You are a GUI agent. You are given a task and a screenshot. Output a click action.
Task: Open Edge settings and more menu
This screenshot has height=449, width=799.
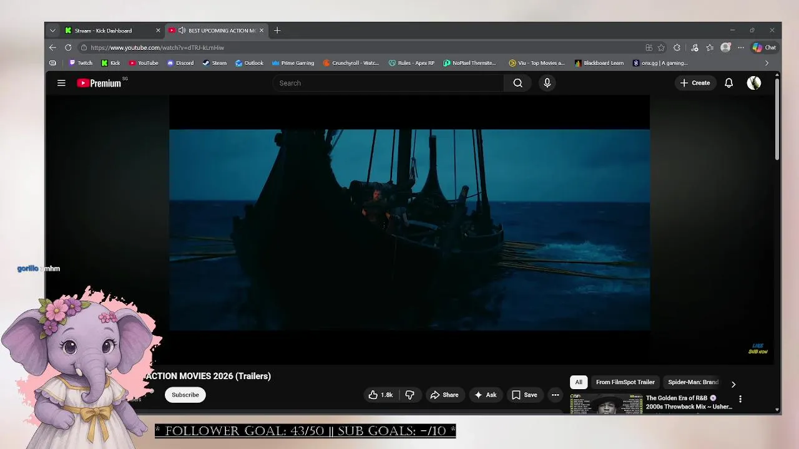(741, 47)
